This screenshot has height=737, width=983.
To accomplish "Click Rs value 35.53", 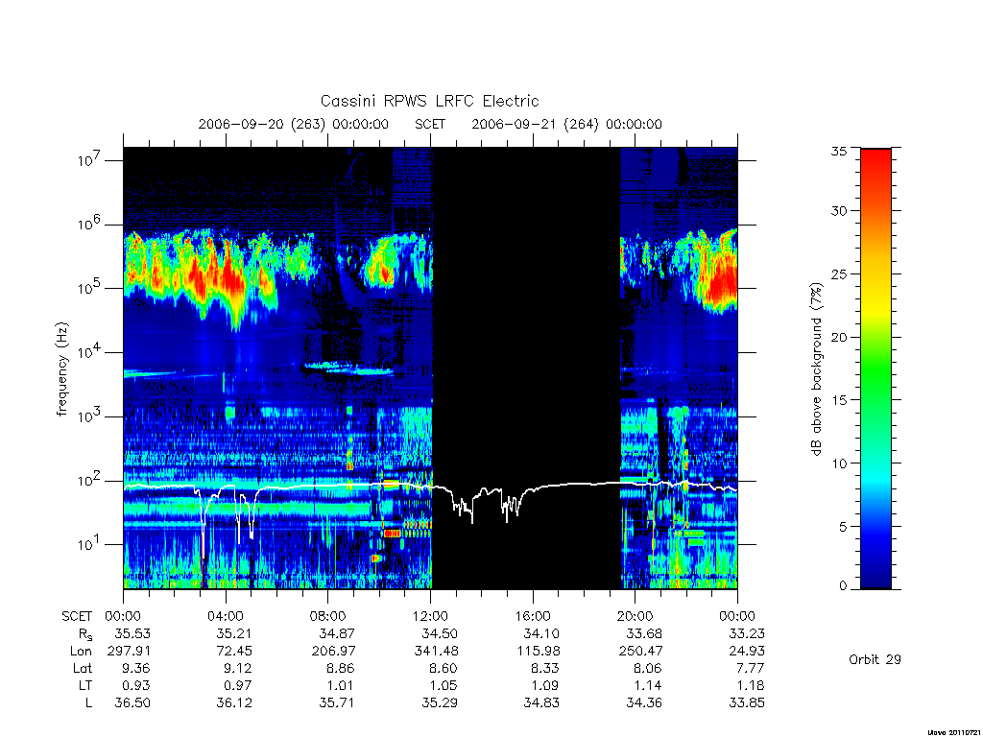I will point(132,633).
